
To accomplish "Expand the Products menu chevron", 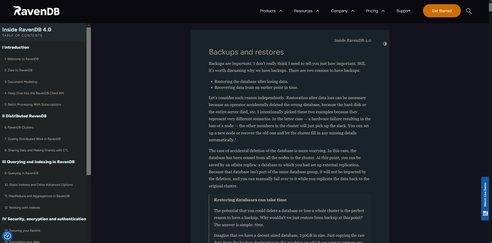I will (x=281, y=11).
